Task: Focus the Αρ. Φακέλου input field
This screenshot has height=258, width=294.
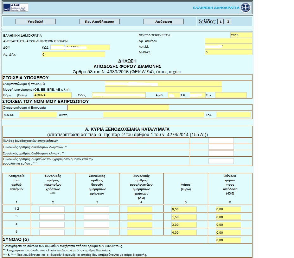Action: (x=228, y=41)
